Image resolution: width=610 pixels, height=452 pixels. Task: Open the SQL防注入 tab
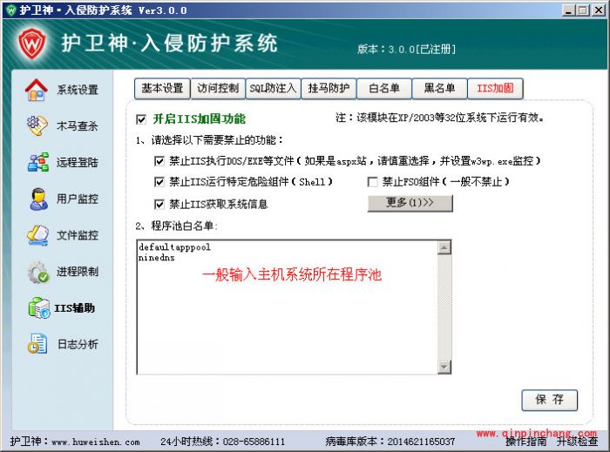[273, 88]
